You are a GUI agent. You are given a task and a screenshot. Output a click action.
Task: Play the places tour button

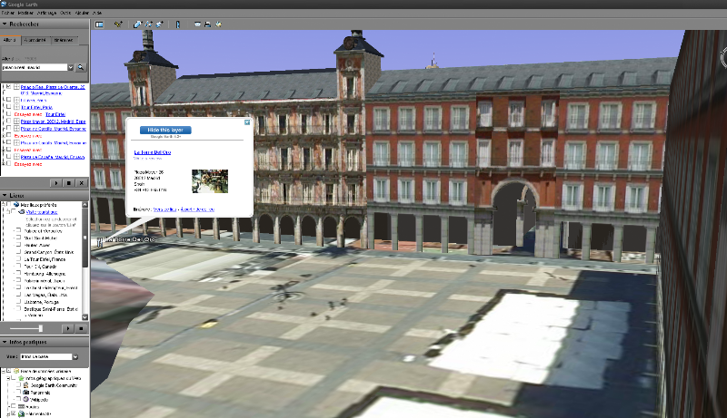68,328
